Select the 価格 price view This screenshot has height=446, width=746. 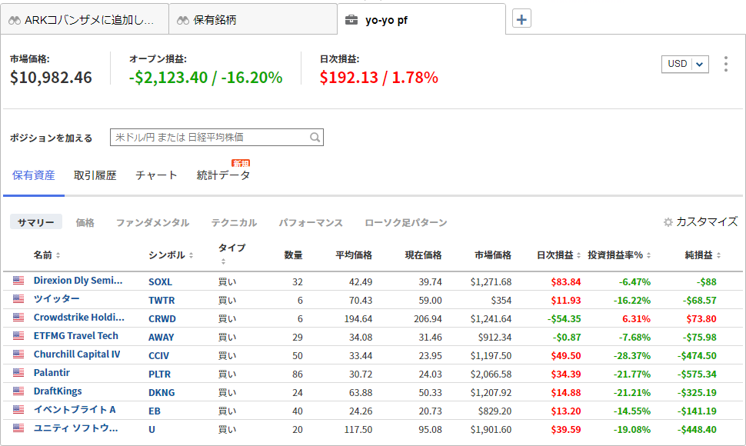tap(85, 222)
